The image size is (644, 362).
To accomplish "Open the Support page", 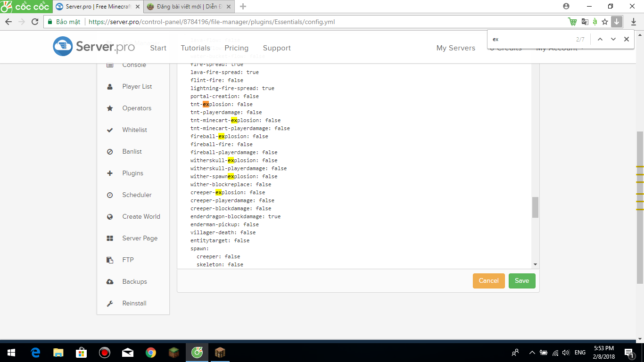I will (277, 48).
